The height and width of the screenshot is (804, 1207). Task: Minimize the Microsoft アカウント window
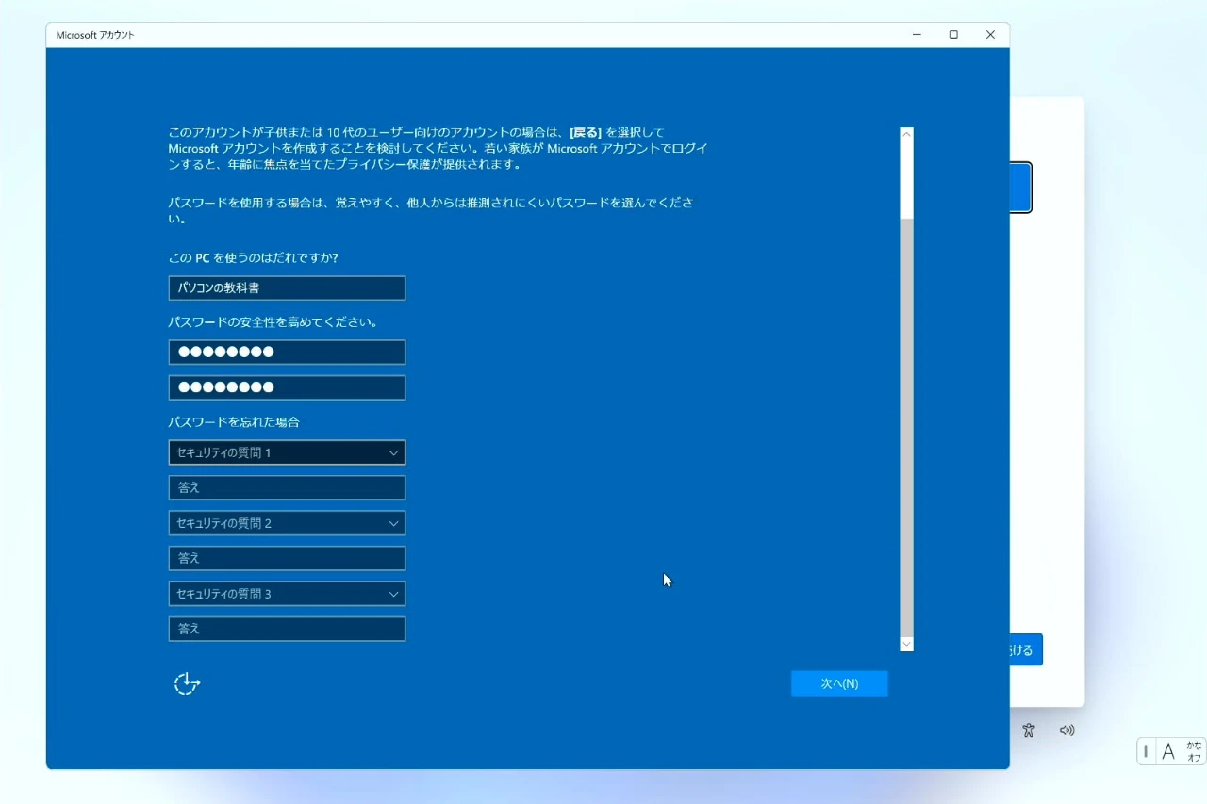pyautogui.click(x=917, y=35)
